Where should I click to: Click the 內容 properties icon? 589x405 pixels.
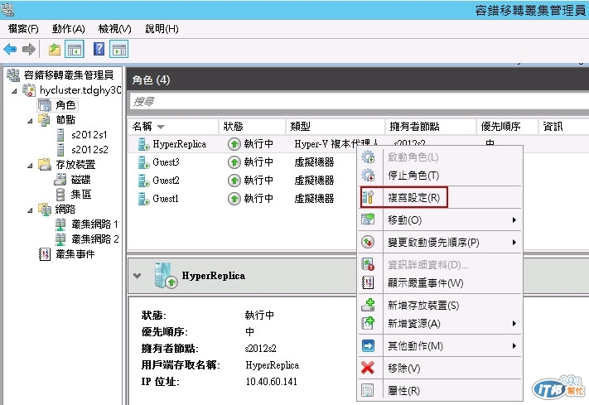pos(368,390)
